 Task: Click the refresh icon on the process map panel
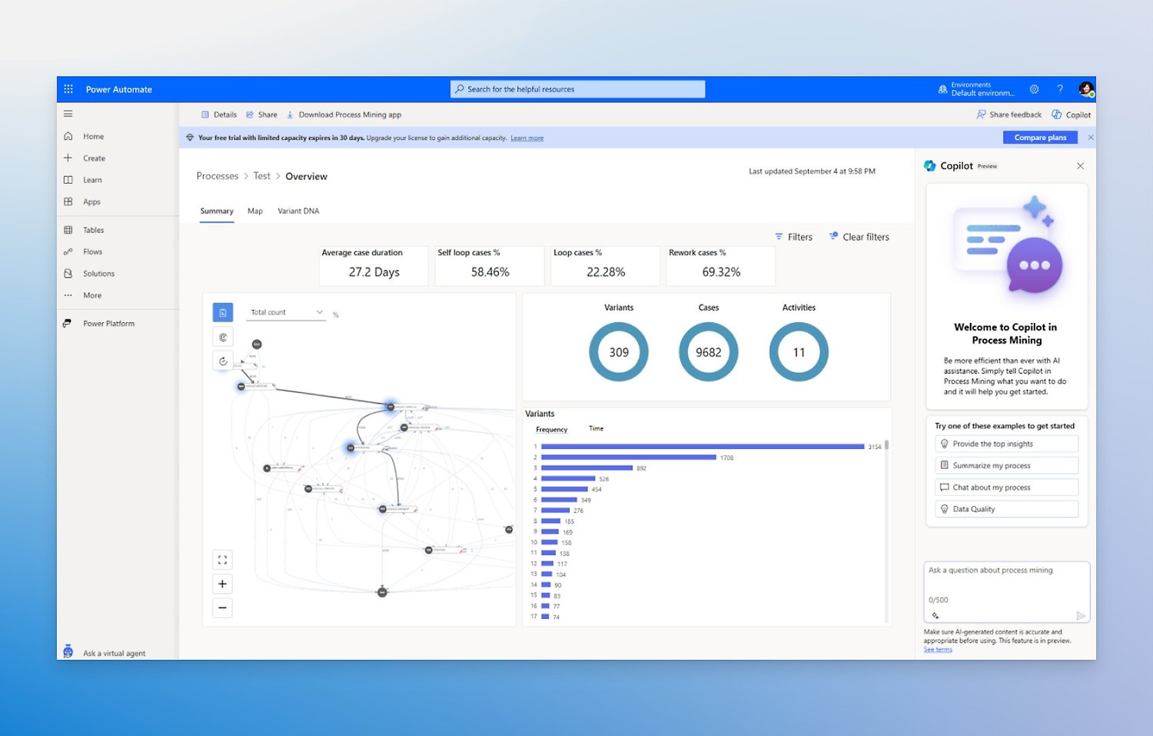click(222, 359)
